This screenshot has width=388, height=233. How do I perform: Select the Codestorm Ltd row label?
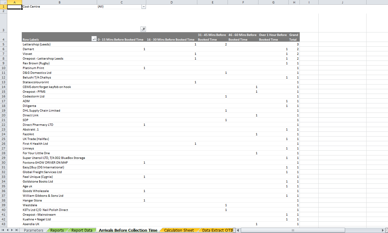59,96
